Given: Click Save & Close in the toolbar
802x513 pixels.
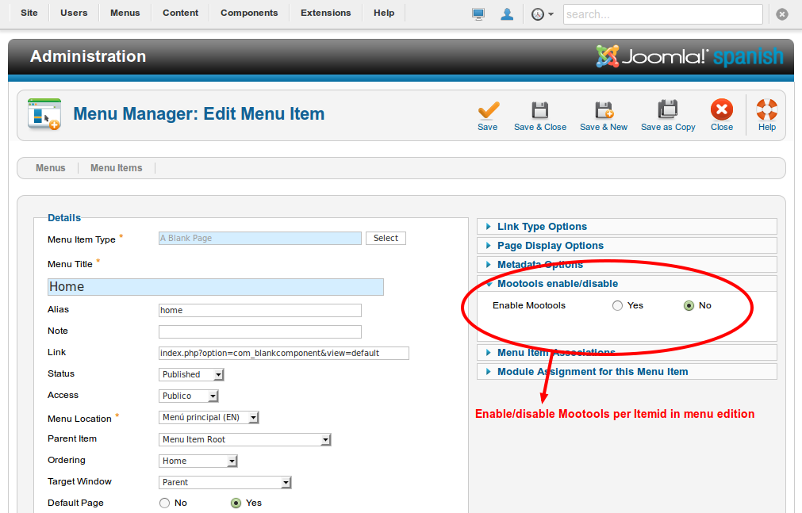Looking at the screenshot, I should 540,115.
